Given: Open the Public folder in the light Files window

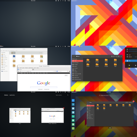Looking at the screenshot, I should 32,61.
